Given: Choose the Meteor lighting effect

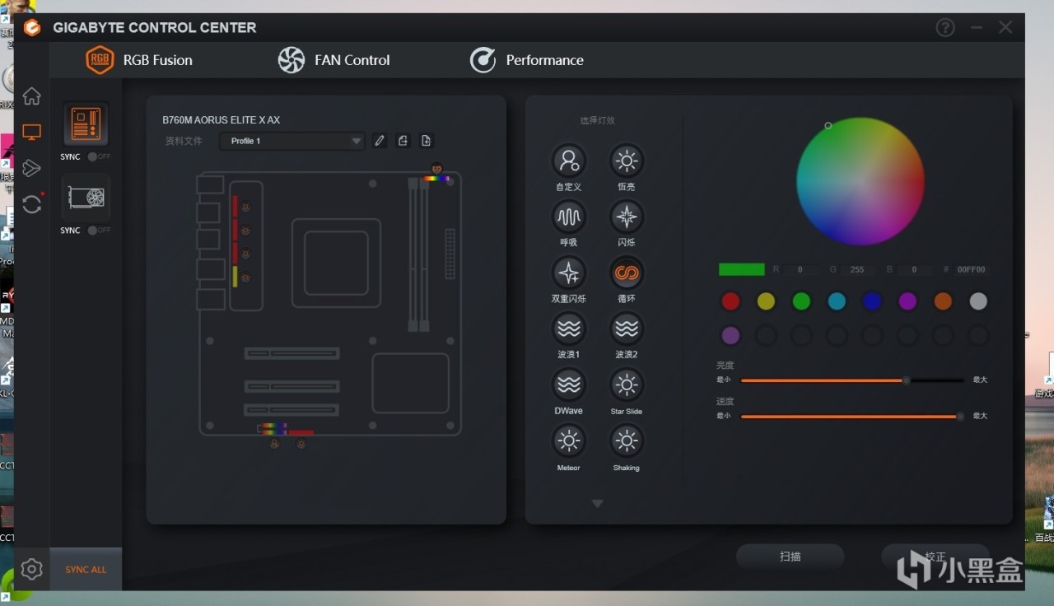Looking at the screenshot, I should (x=568, y=441).
